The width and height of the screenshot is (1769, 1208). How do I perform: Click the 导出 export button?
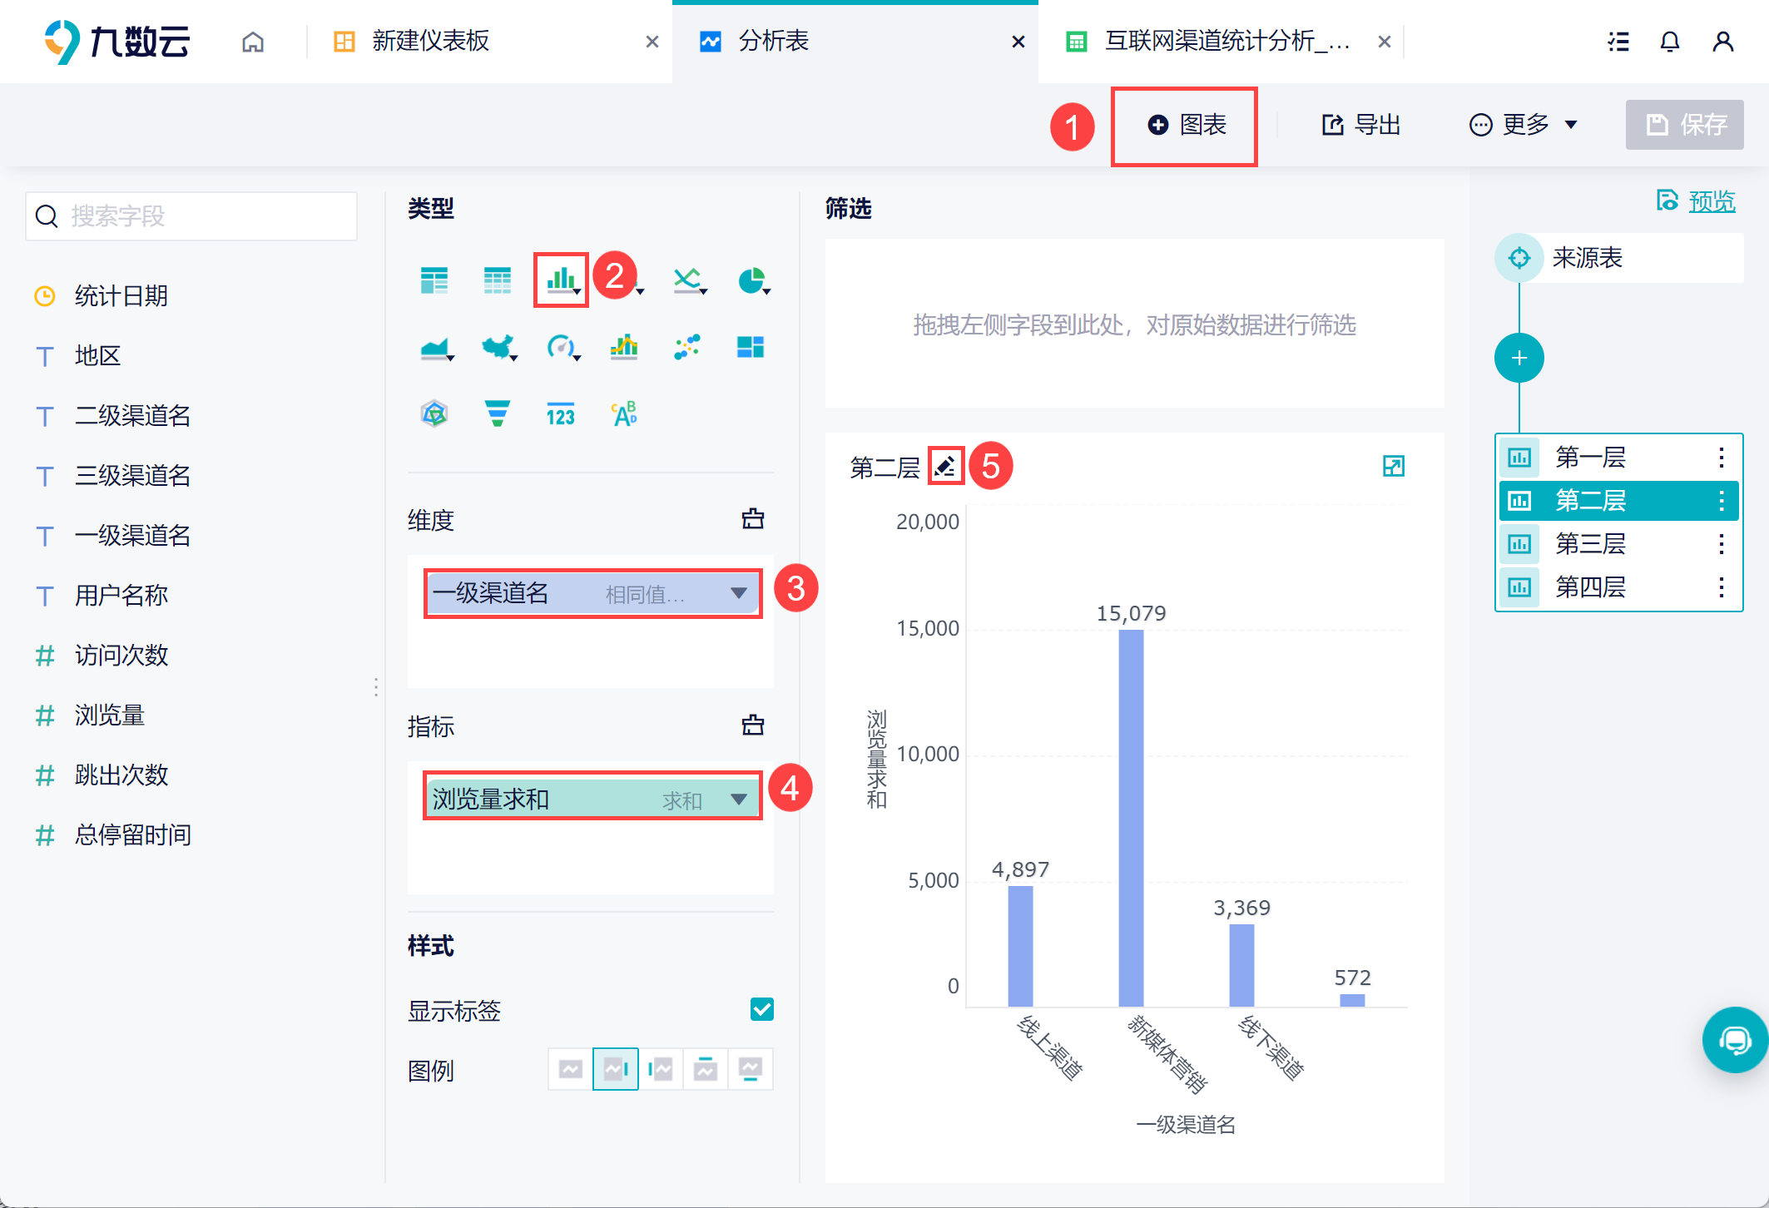(1361, 125)
